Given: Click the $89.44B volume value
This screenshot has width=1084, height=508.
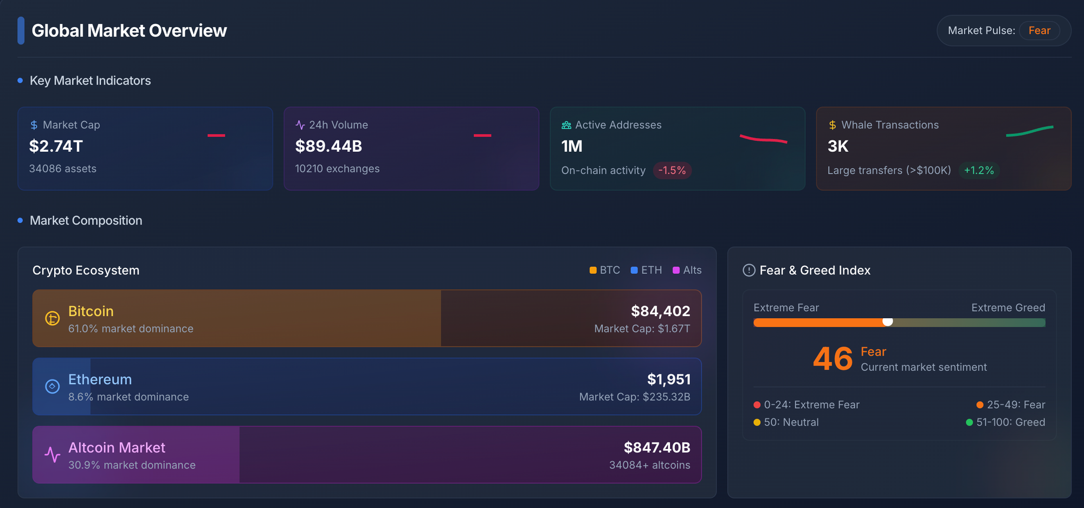Looking at the screenshot, I should pyautogui.click(x=328, y=146).
